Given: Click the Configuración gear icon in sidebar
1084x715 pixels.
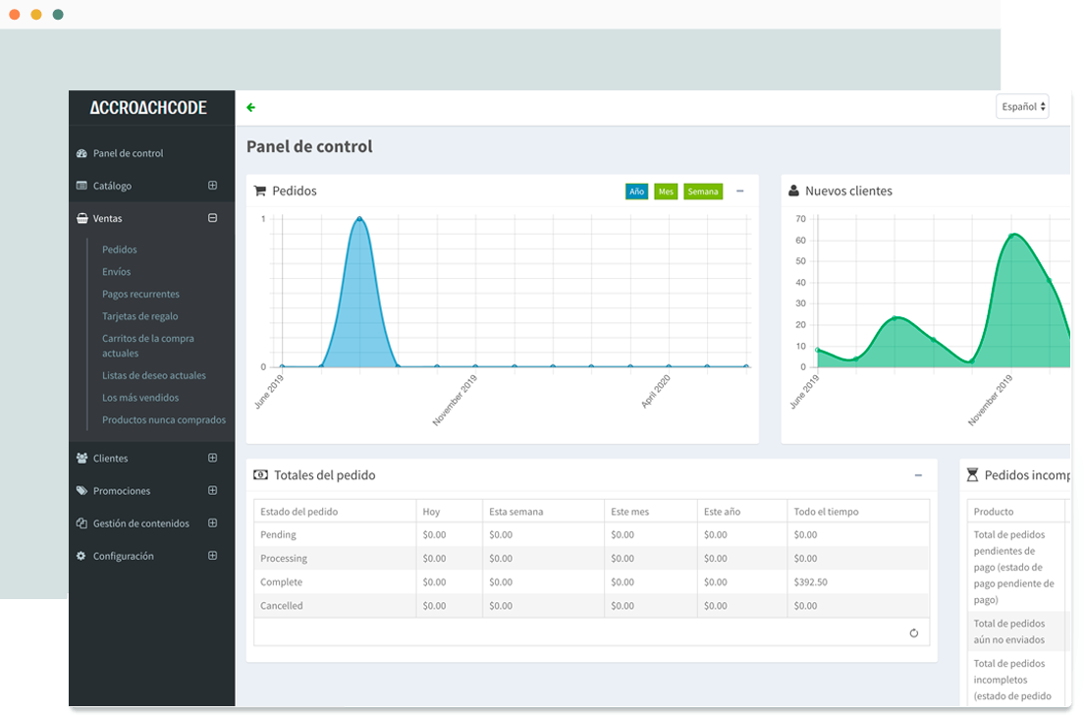Looking at the screenshot, I should [x=81, y=556].
